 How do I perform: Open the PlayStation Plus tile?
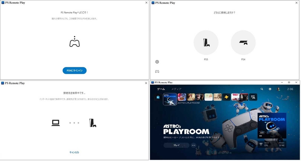tap(227, 97)
